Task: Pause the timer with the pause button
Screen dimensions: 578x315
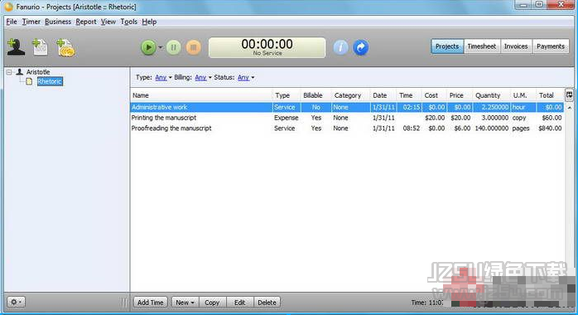Action: pos(174,47)
